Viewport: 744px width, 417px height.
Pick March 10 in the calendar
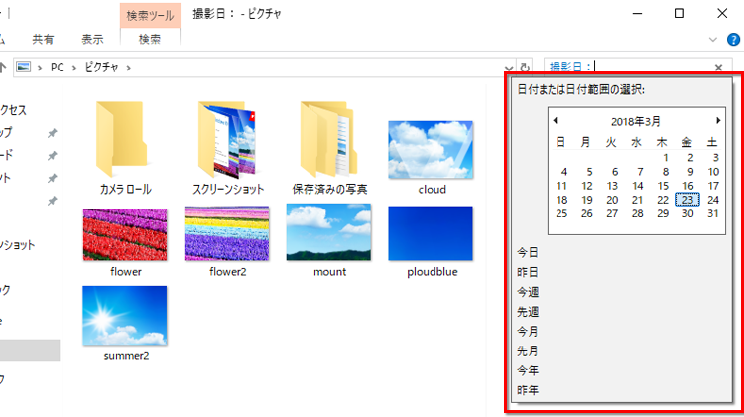(x=713, y=172)
